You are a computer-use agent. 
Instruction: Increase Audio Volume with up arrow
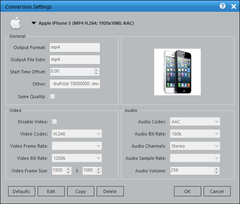pyautogui.click(x=217, y=169)
